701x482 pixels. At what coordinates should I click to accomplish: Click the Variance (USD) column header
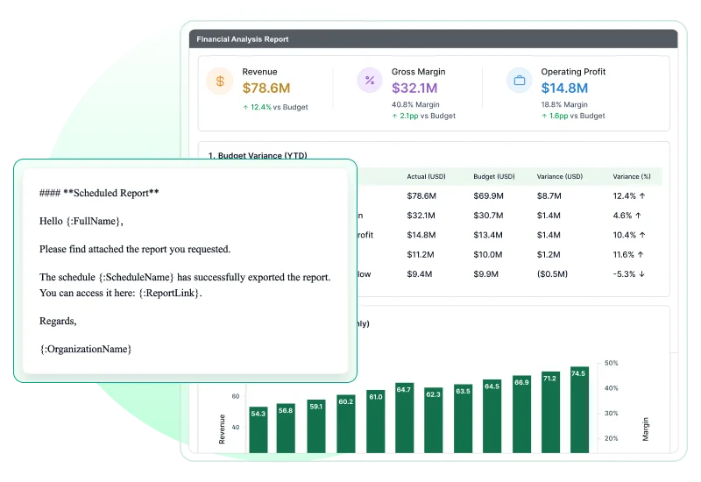click(x=560, y=177)
